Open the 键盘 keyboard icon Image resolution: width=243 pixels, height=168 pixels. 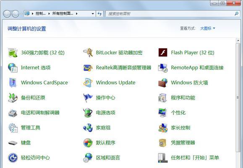coord(13,142)
